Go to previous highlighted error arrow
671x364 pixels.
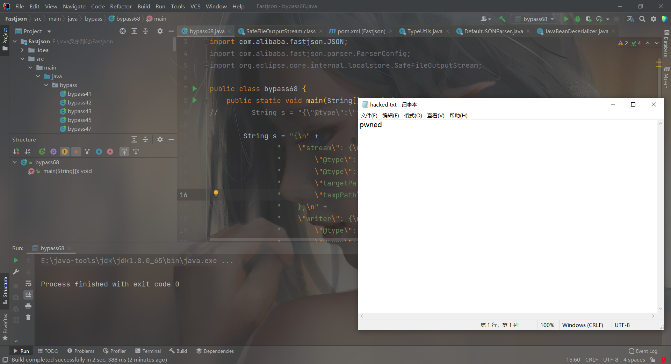pos(648,43)
